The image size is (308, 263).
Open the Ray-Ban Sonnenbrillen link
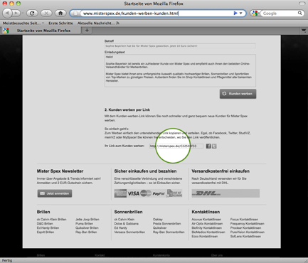point(169,232)
